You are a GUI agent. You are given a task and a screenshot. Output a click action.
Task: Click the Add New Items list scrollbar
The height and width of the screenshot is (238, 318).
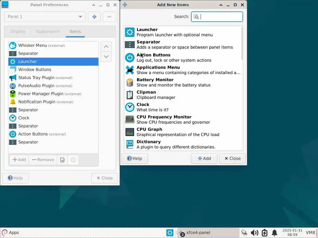point(242,43)
